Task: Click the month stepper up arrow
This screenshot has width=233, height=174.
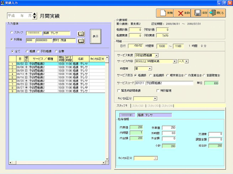Action: pyautogui.click(x=35, y=14)
